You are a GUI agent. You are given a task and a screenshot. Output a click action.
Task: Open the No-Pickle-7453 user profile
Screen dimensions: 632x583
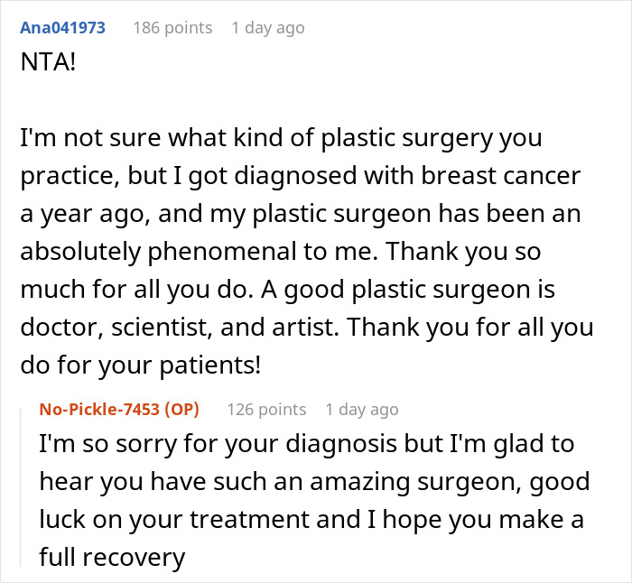[x=100, y=409]
